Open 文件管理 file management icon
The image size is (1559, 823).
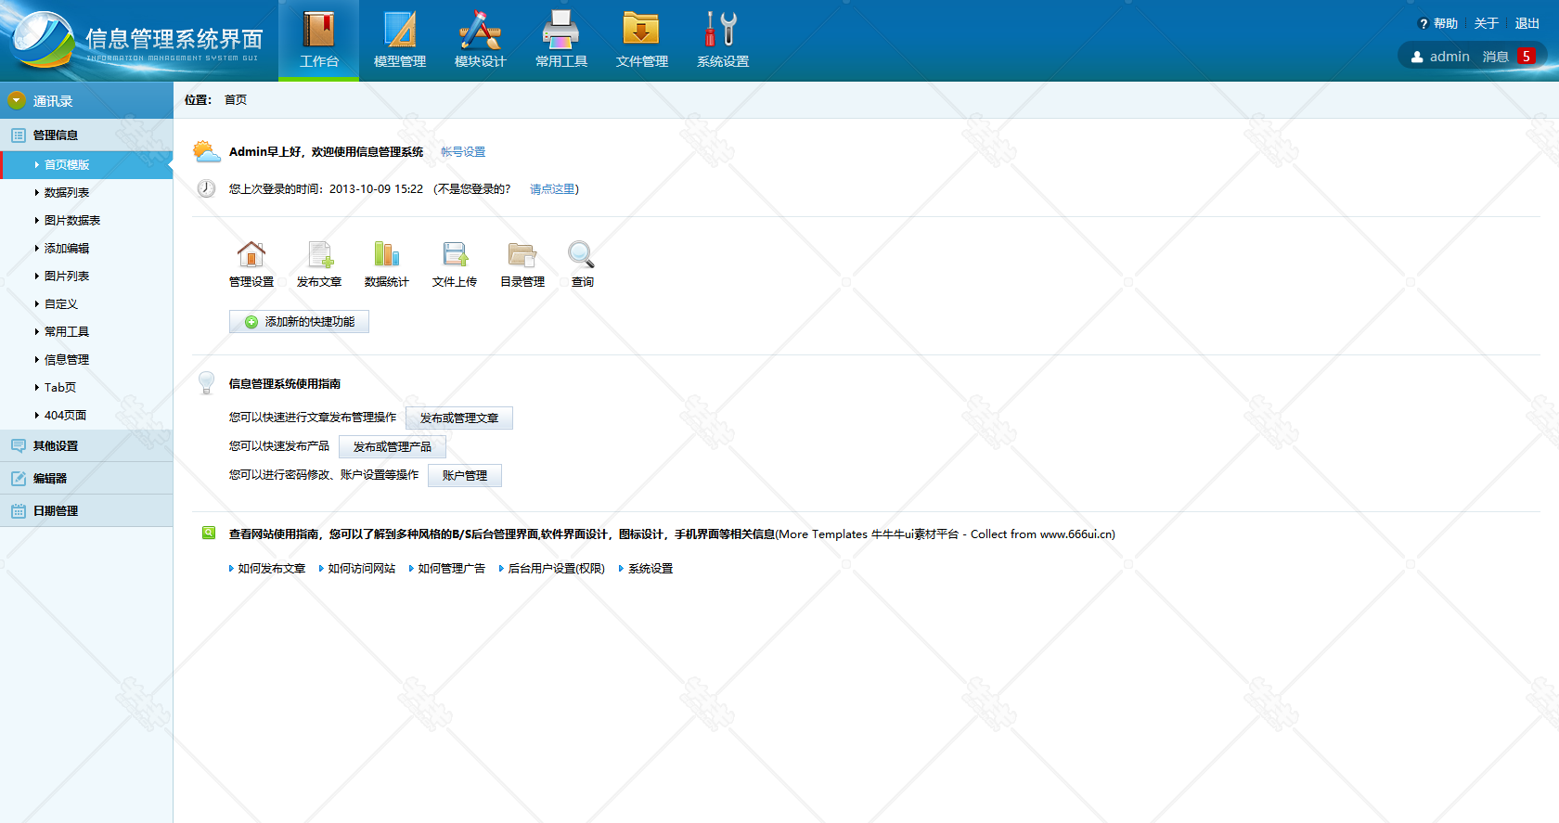click(641, 31)
